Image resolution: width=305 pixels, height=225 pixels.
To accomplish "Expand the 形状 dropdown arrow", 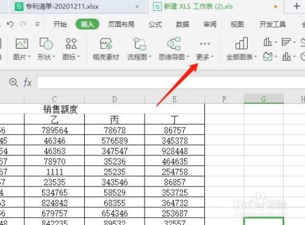I will click(54, 57).
